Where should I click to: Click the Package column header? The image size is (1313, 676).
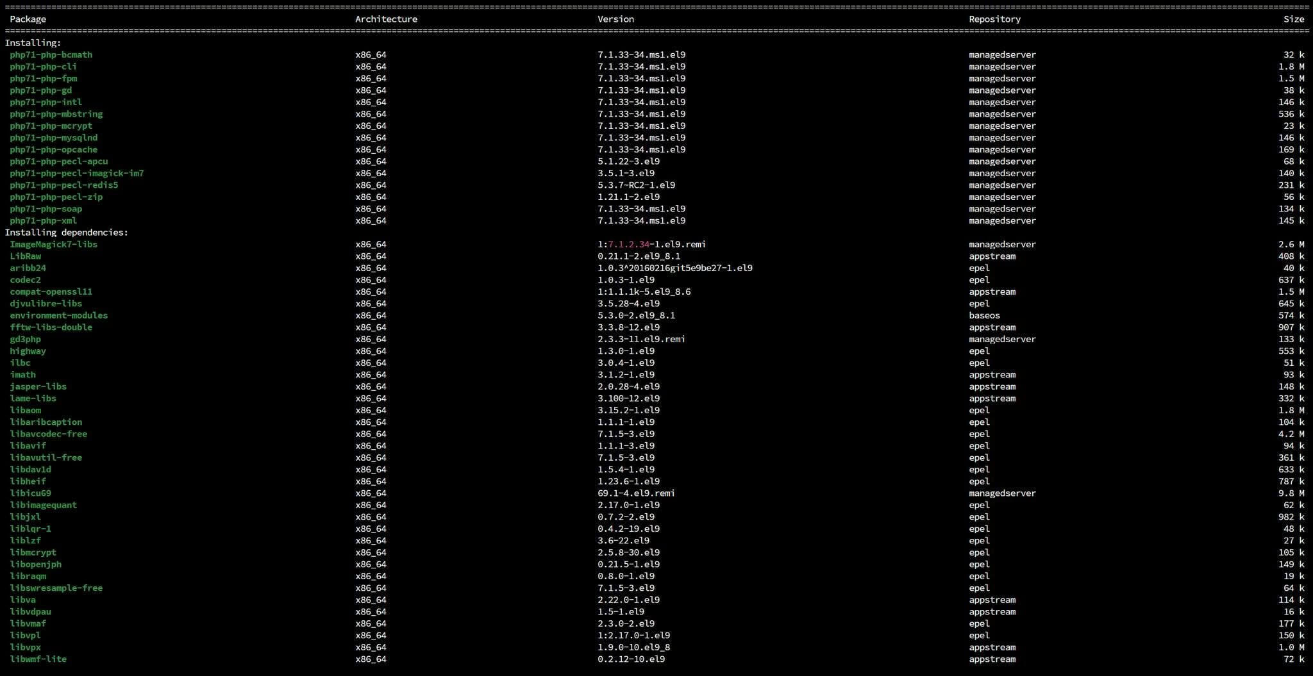pos(28,19)
